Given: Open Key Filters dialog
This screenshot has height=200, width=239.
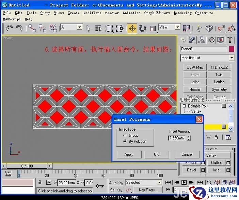Looking at the screenshot, I should (x=148, y=190).
